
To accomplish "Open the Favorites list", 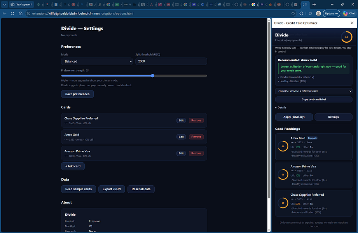I will (310, 14).
